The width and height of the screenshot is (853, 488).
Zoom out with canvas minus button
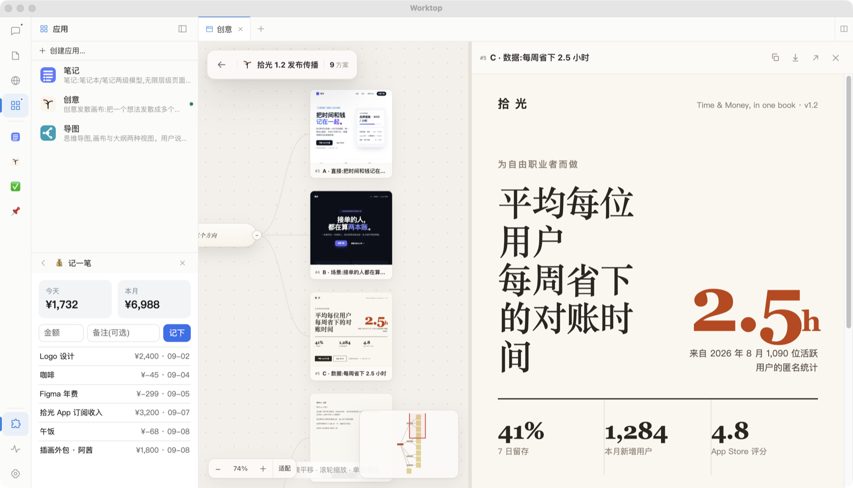tap(218, 469)
